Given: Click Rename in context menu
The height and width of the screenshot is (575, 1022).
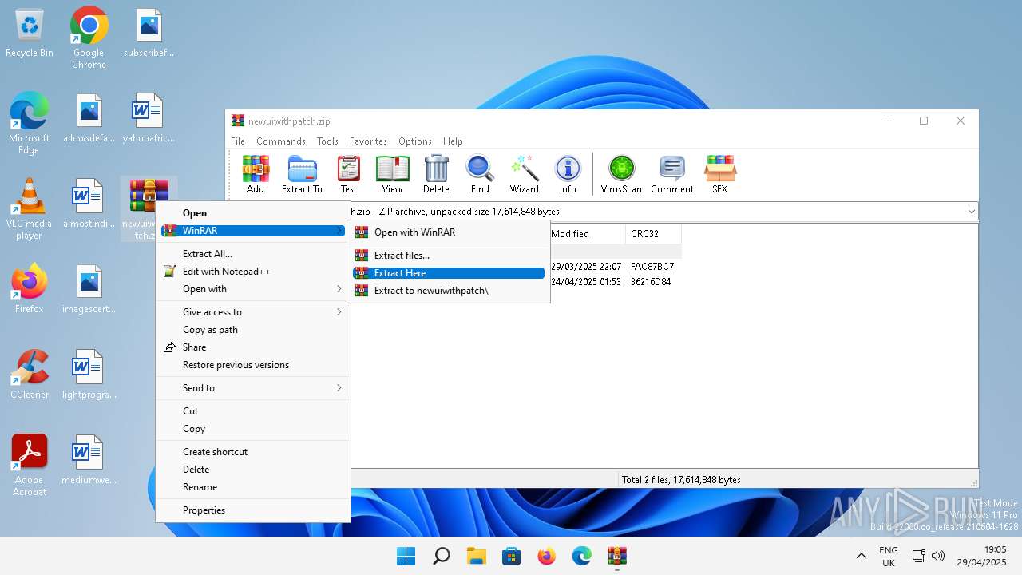Looking at the screenshot, I should 253,487.
